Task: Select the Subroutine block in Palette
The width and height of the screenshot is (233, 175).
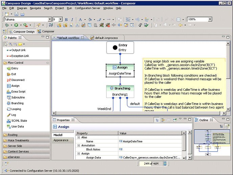Action: (16, 97)
